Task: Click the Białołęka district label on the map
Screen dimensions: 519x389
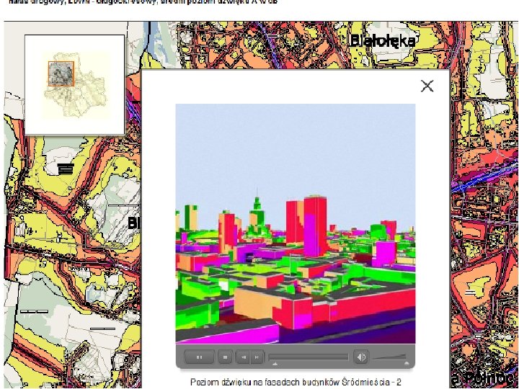Action: pyautogui.click(x=382, y=41)
